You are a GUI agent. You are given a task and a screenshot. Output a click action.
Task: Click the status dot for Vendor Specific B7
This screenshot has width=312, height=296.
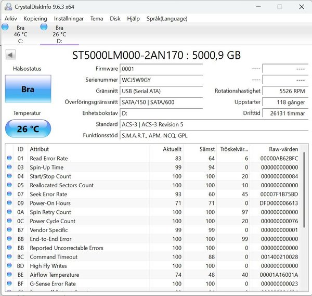tap(9, 230)
